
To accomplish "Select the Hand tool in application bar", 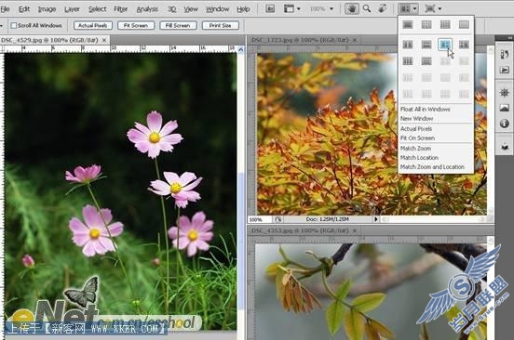I will (351, 9).
